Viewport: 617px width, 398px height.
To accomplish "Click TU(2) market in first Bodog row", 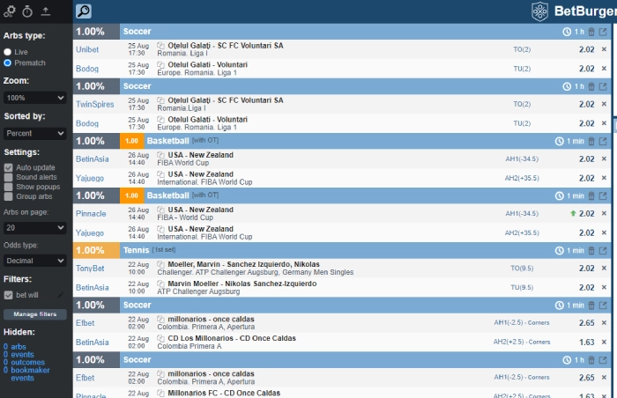I will coord(522,69).
